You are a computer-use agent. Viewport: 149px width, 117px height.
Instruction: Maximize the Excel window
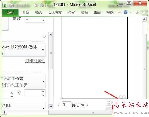(129, 3)
